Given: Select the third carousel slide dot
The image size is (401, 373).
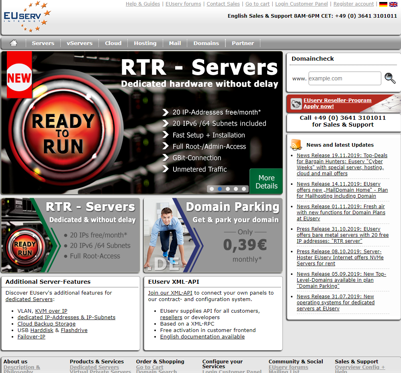Looking at the screenshot, I should [x=228, y=189].
